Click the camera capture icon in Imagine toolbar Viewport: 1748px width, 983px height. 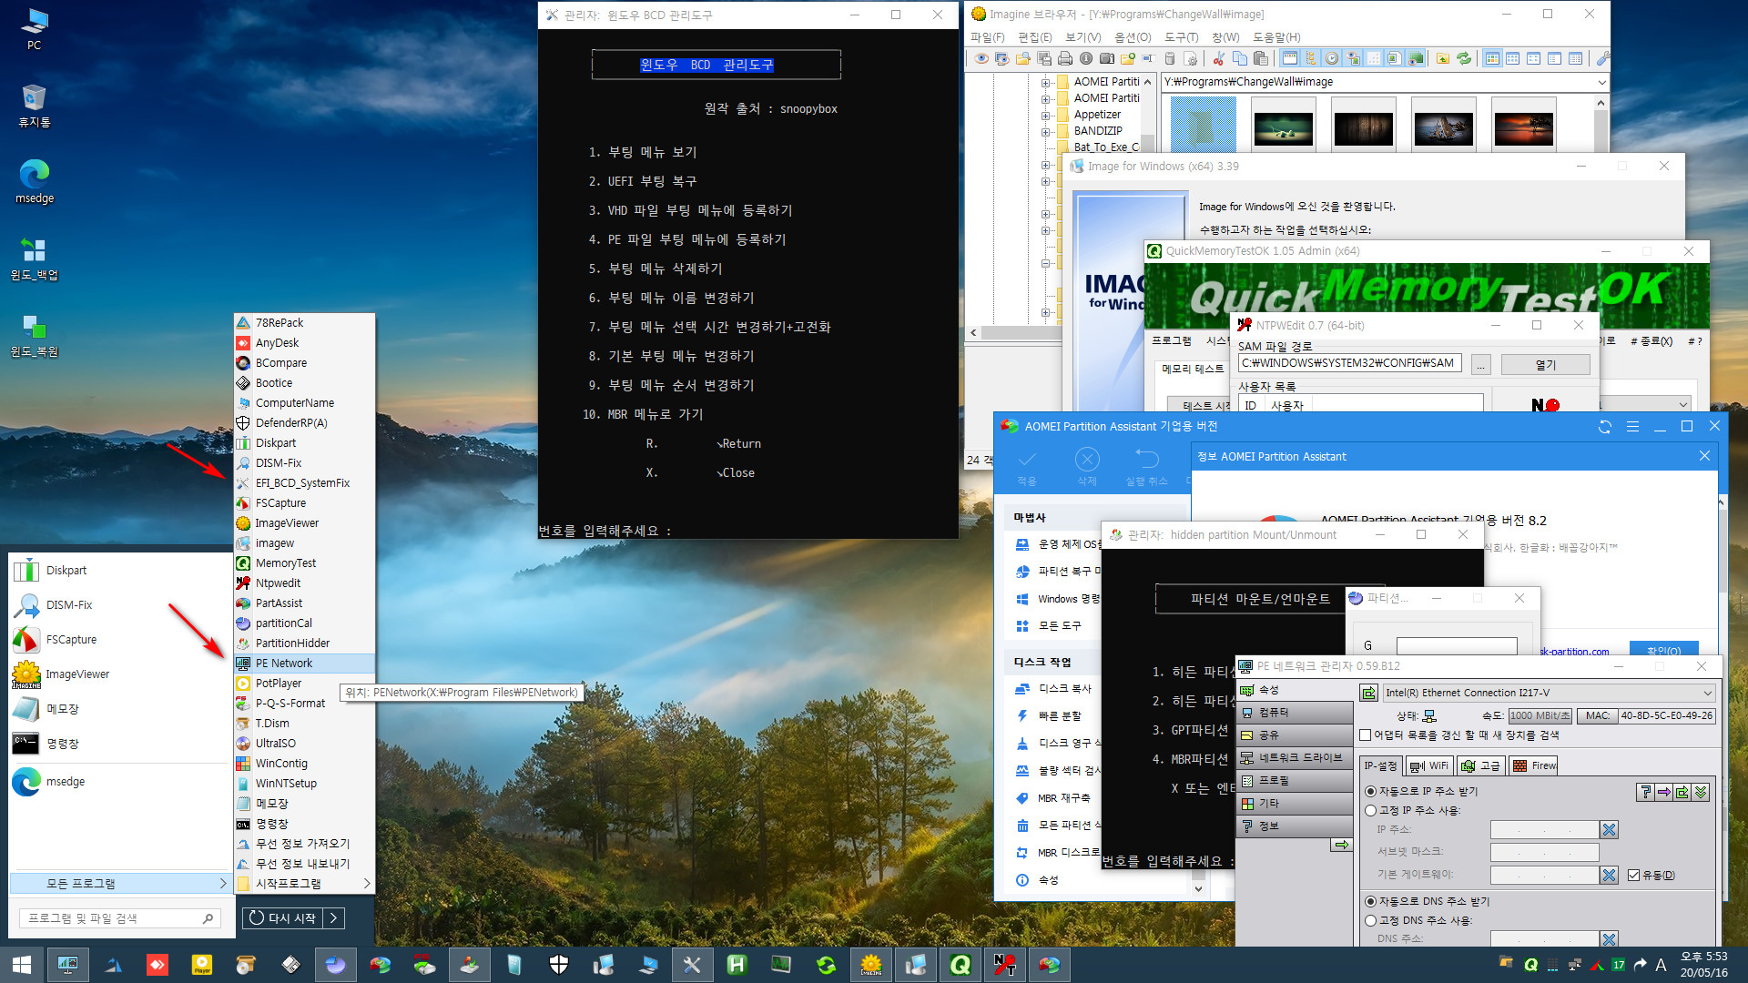click(x=1106, y=58)
